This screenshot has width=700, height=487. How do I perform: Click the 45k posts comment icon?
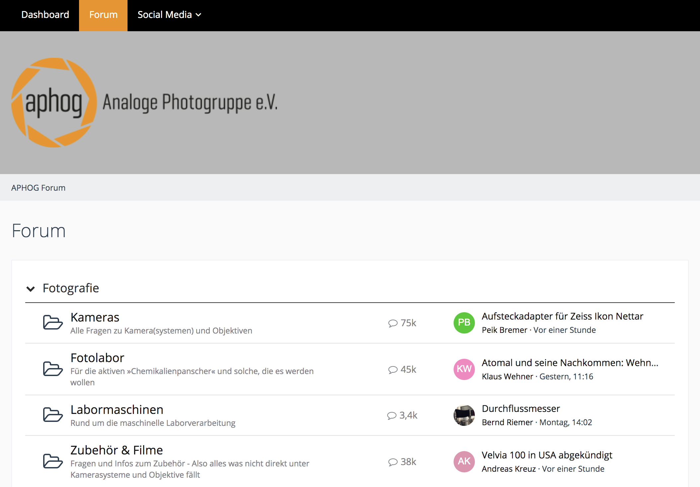393,370
